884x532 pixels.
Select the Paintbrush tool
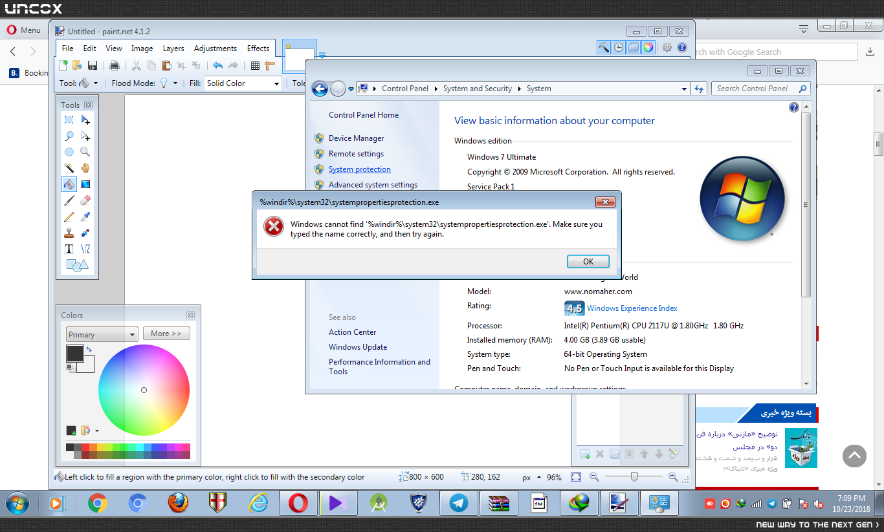[x=69, y=200]
